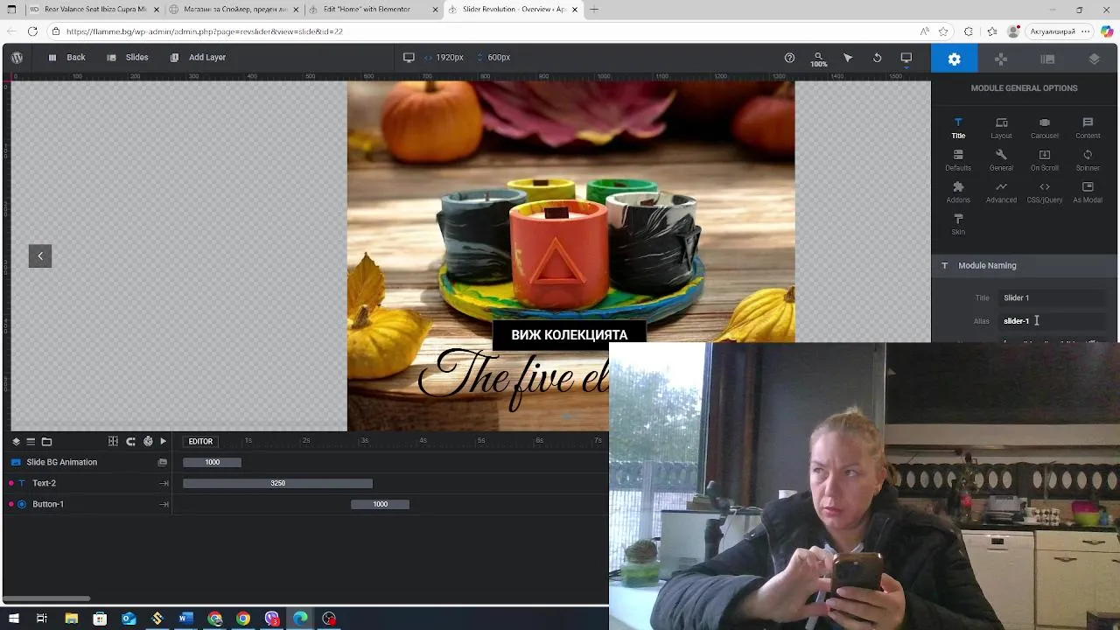Viewport: 1120px width, 630px height.
Task: Open the Content settings
Action: pos(1088,128)
